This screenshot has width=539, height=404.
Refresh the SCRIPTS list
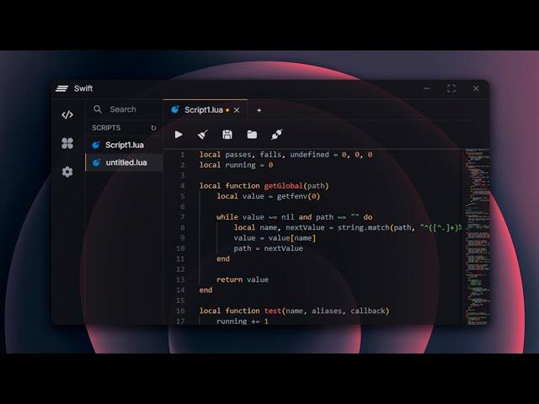pyautogui.click(x=153, y=128)
